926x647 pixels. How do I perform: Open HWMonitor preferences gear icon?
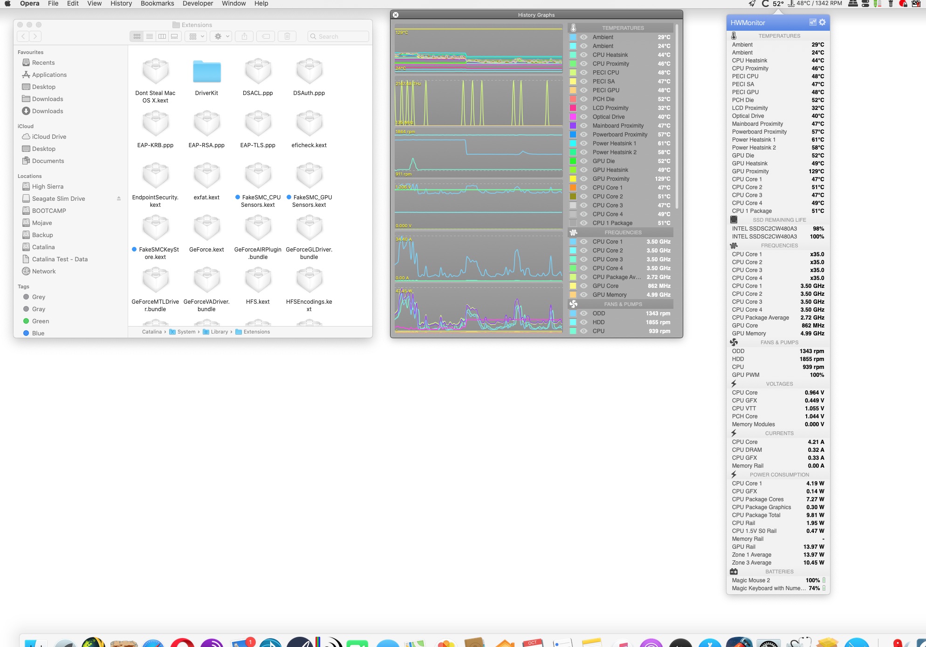(x=823, y=22)
